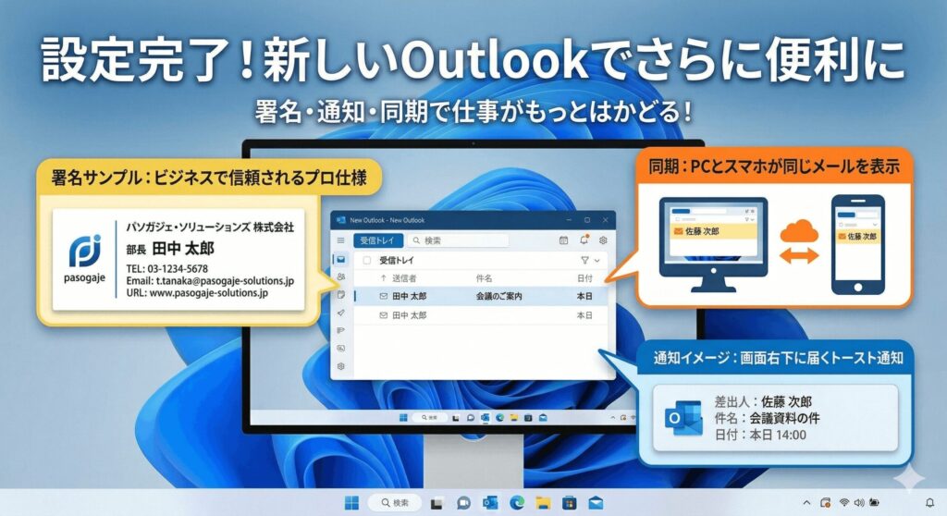Show hidden icons chevron in system tray
Screen dimensions: 947x516
click(808, 502)
